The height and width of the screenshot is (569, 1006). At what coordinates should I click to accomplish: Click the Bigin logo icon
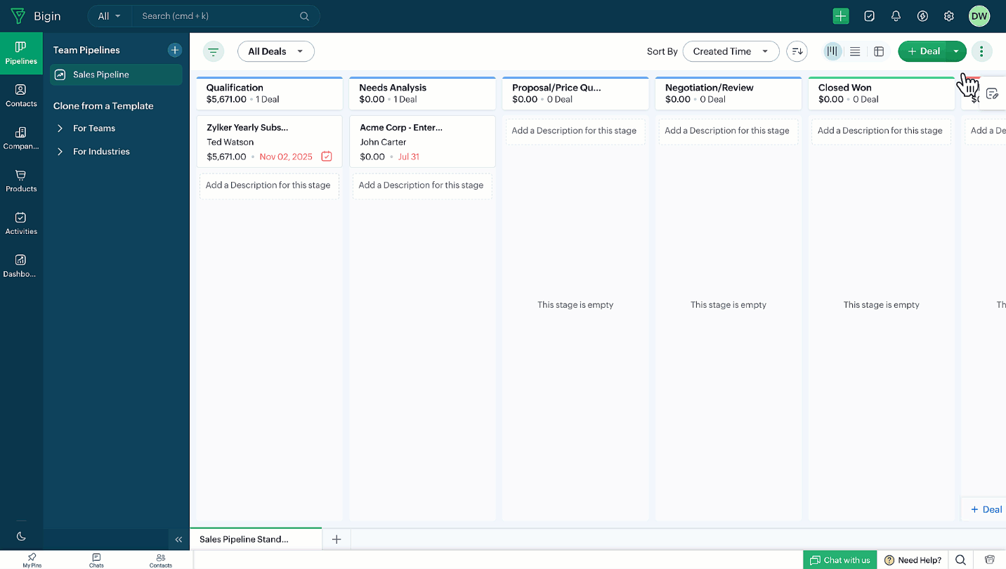coord(18,16)
